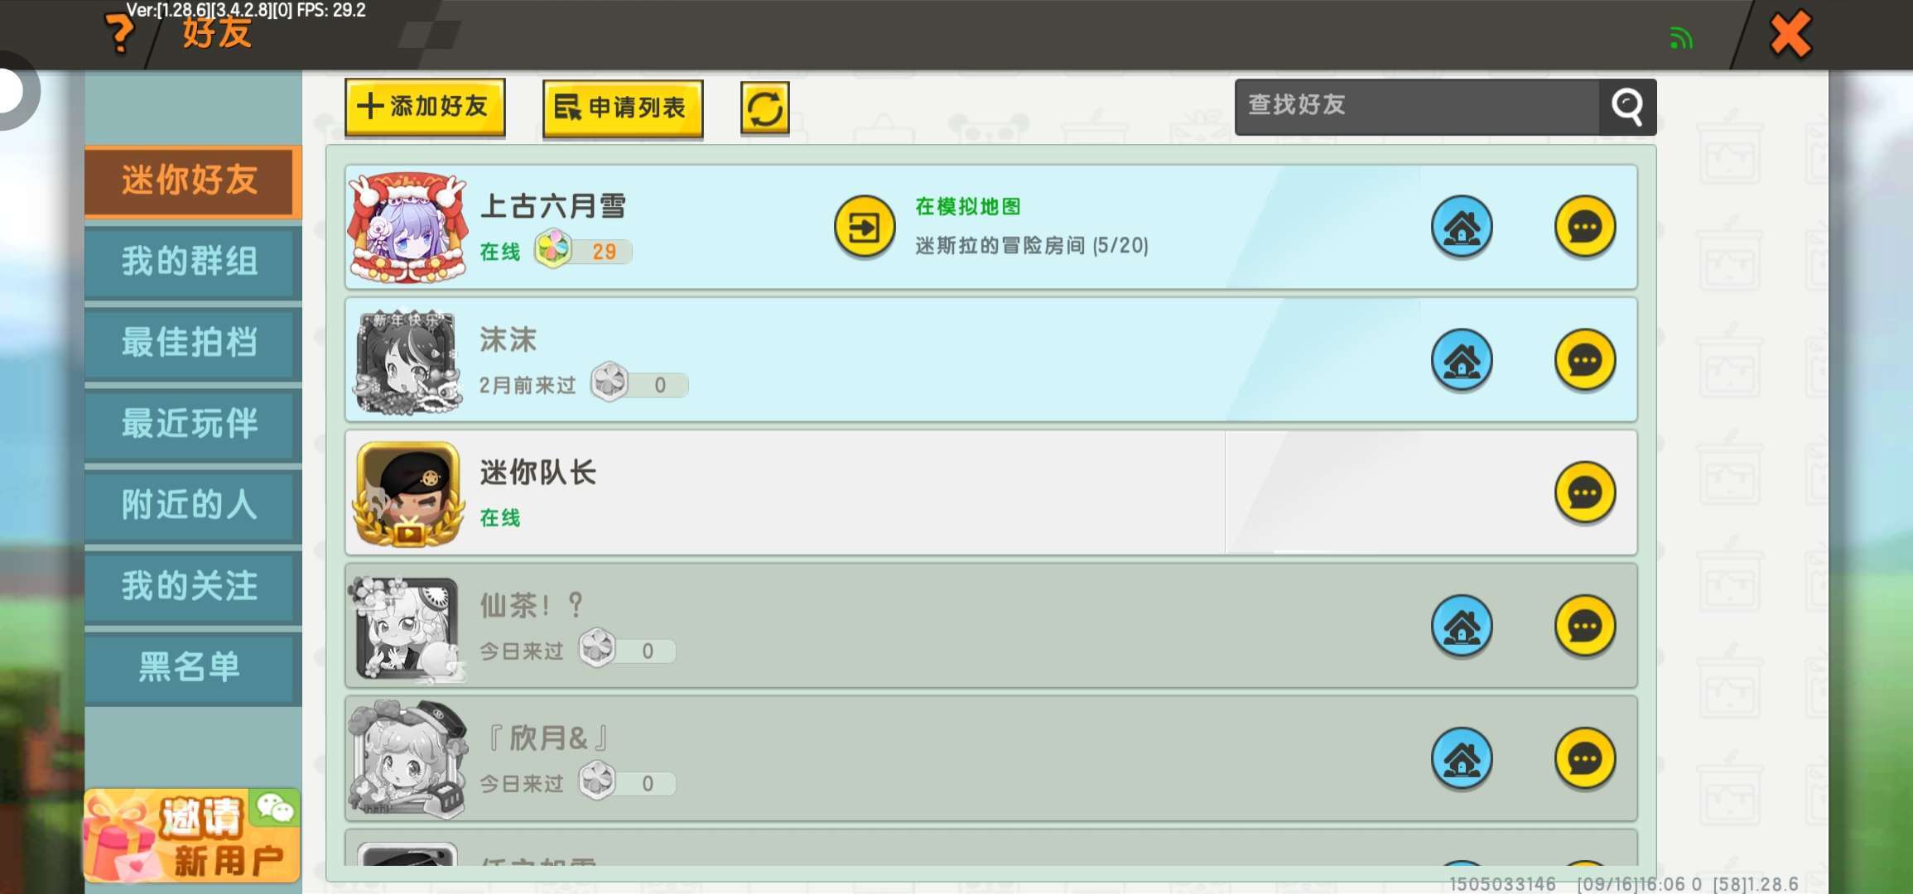
Task: Visit 上古六月雪's home icon
Action: pyautogui.click(x=1462, y=227)
